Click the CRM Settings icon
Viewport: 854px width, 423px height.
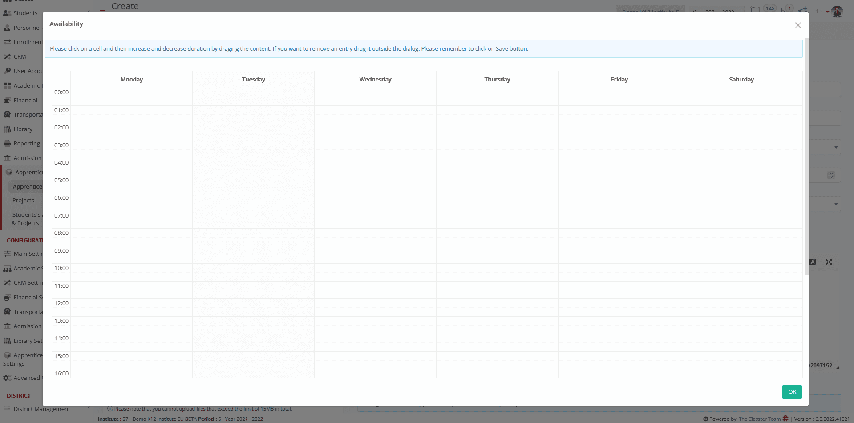[x=7, y=283]
